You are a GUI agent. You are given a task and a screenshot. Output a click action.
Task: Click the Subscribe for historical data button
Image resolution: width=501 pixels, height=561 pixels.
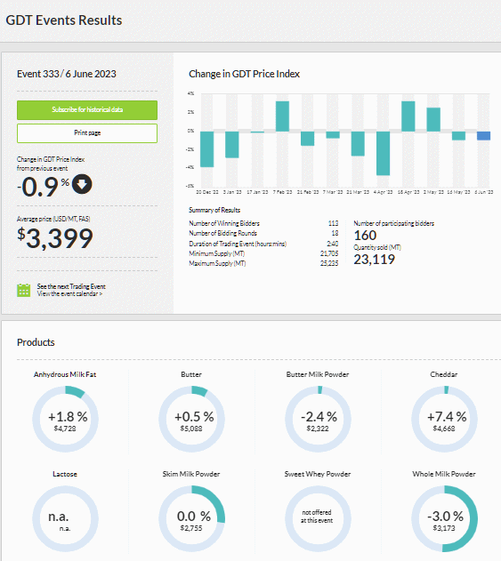87,110
